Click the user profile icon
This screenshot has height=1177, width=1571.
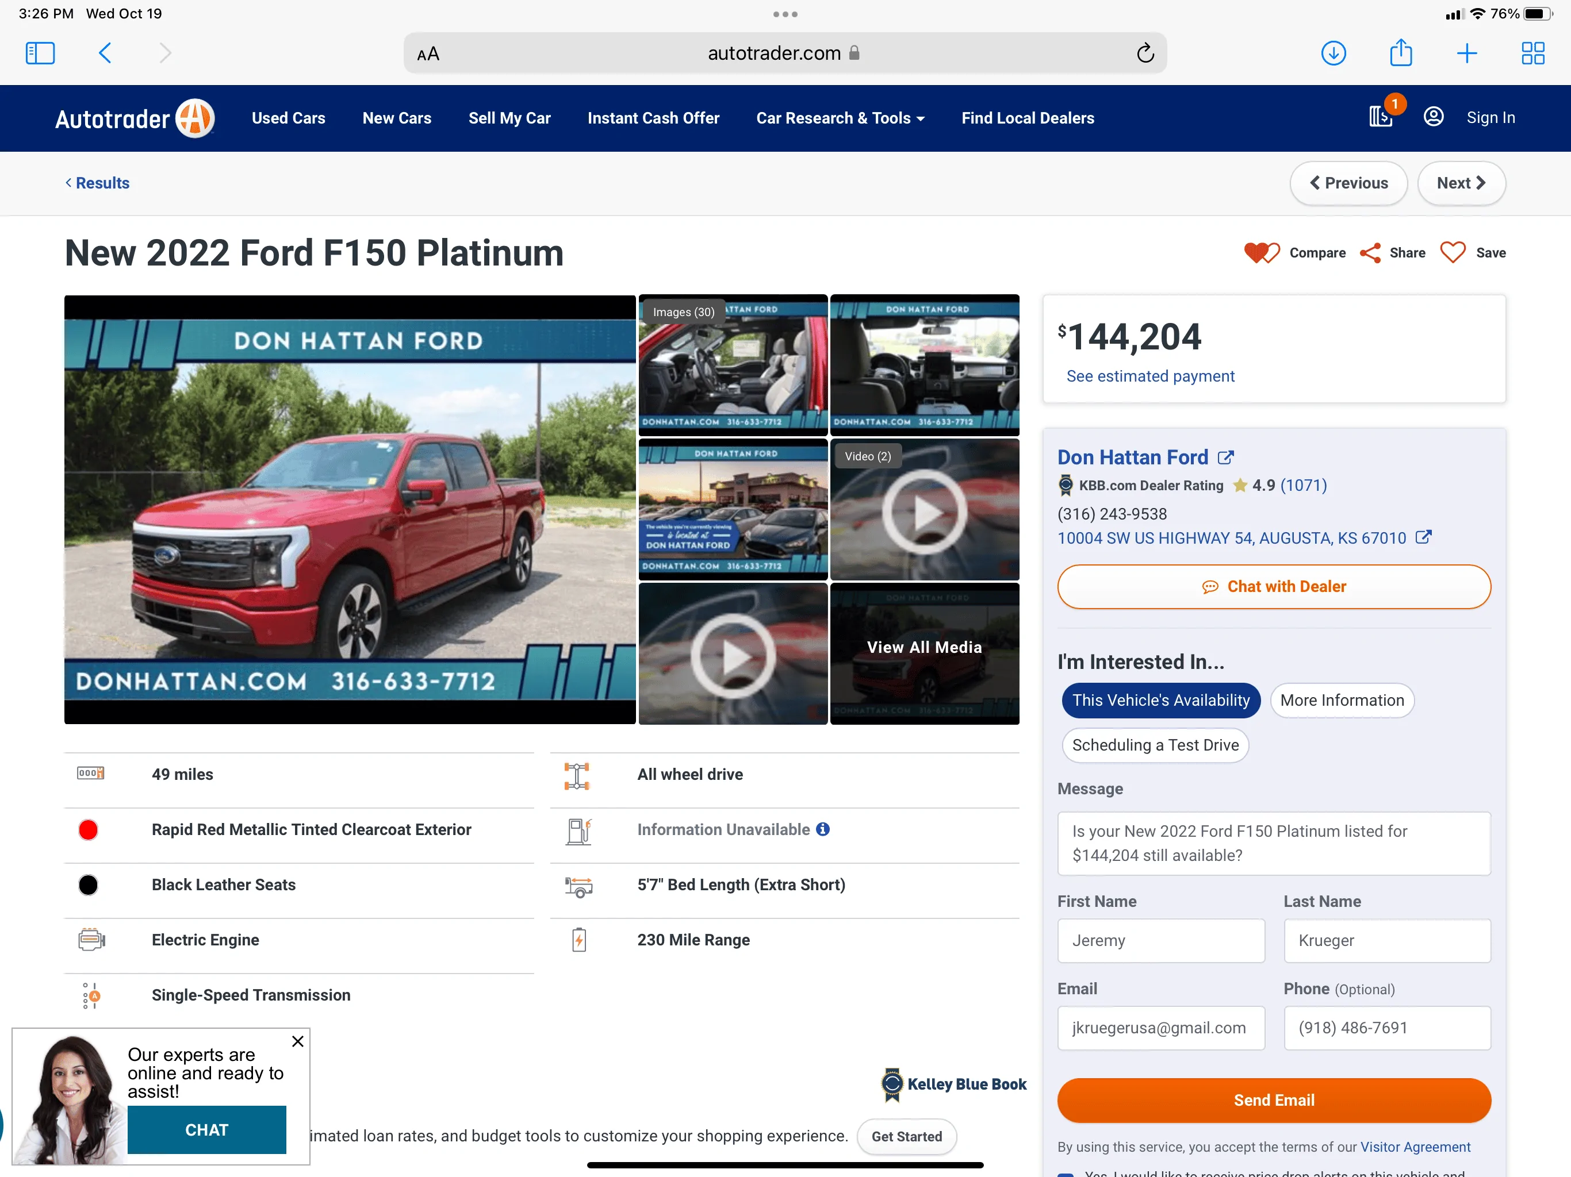(1433, 117)
